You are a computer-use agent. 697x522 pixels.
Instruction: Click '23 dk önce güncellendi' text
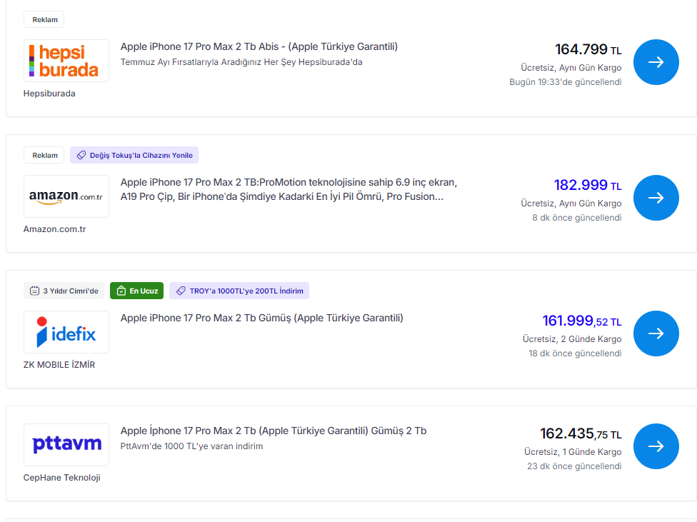(574, 466)
